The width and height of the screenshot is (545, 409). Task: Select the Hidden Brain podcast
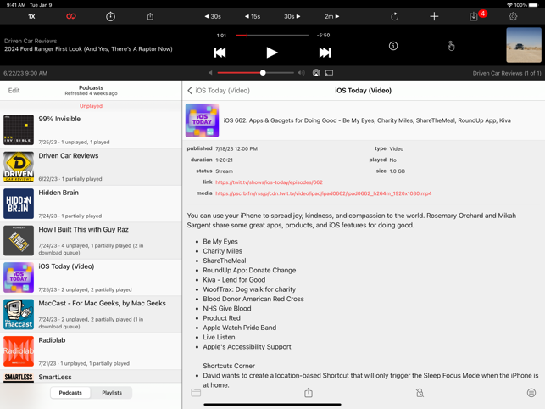(91, 204)
